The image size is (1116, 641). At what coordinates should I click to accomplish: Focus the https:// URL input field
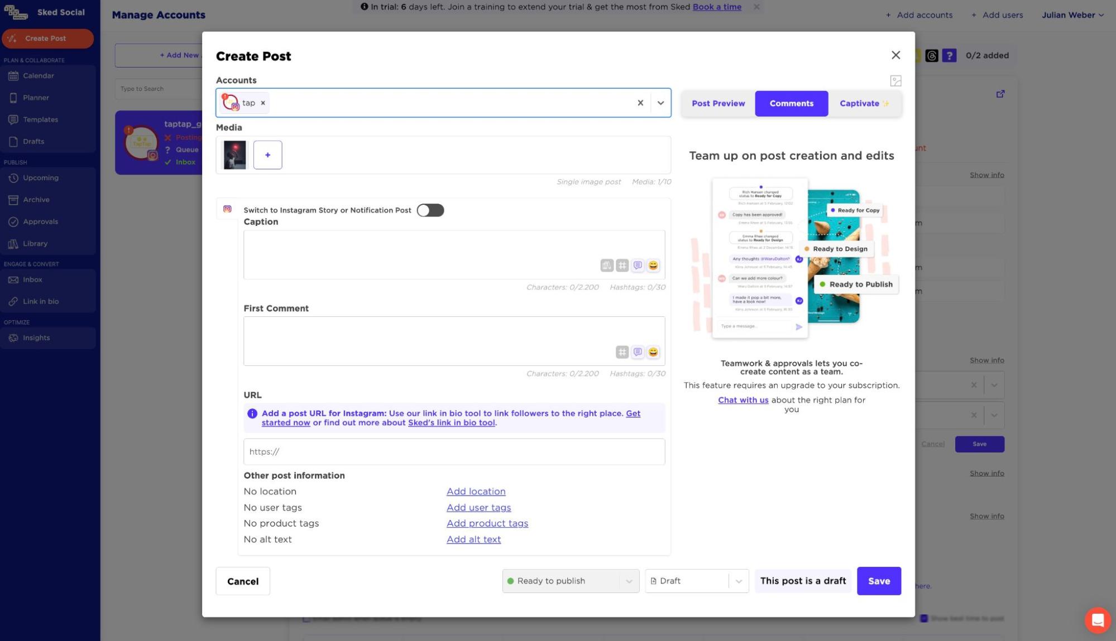coord(454,451)
